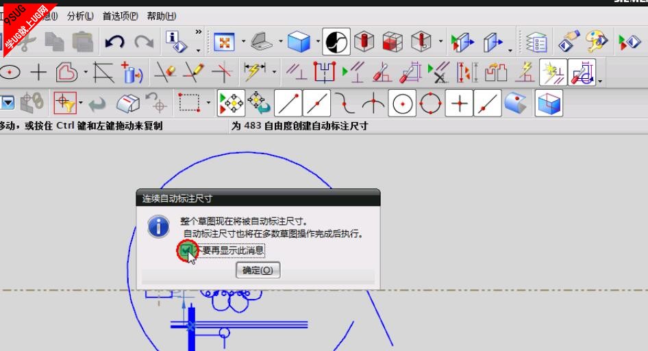
Task: Click the red box in wireframe cube icon
Action: point(392,42)
